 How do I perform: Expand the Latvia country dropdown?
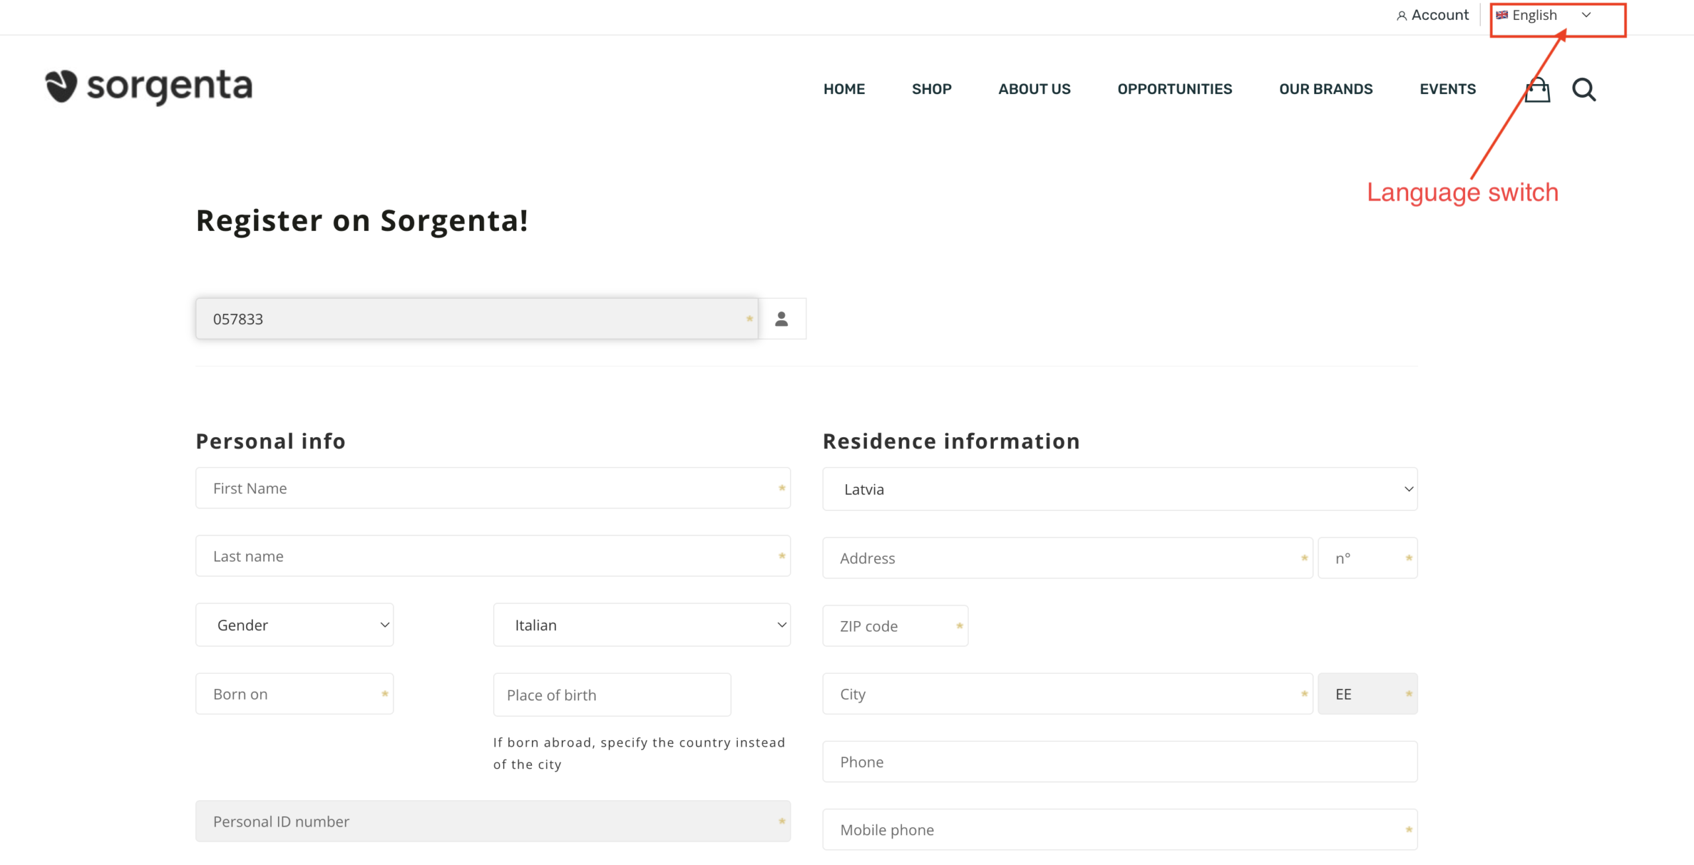point(1119,489)
